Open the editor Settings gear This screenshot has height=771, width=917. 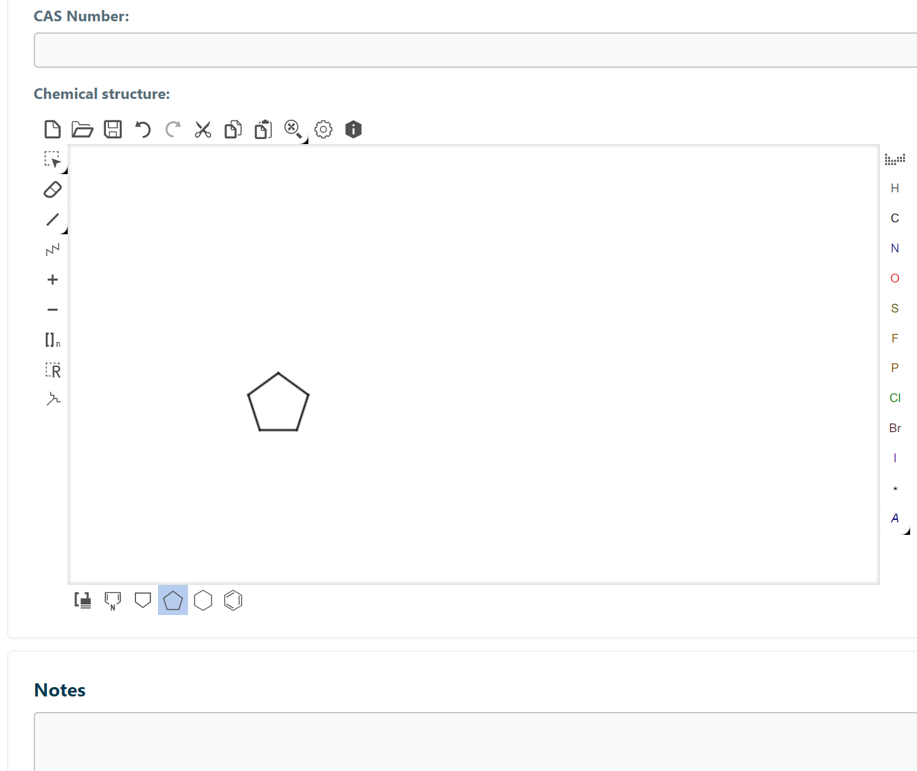323,130
